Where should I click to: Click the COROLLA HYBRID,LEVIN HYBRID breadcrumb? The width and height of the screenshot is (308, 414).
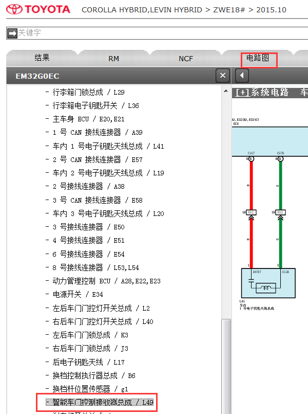pos(142,10)
